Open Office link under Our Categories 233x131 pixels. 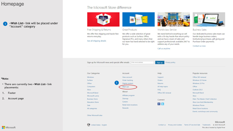89,83
